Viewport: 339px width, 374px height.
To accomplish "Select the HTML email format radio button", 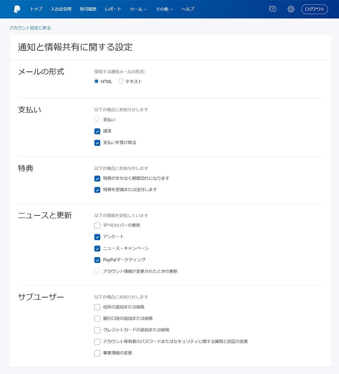I will pos(96,81).
